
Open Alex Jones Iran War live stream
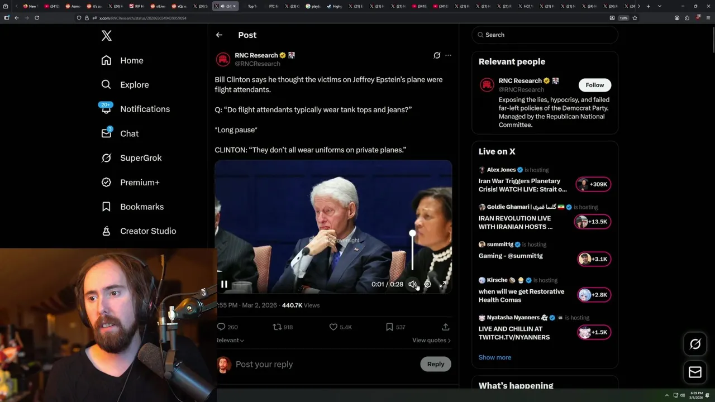pyautogui.click(x=522, y=185)
